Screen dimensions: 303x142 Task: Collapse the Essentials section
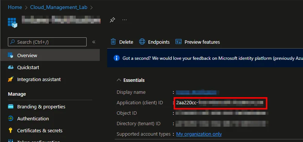(x=119, y=80)
